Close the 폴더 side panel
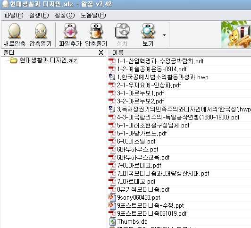The image size is (251, 228). [101, 52]
